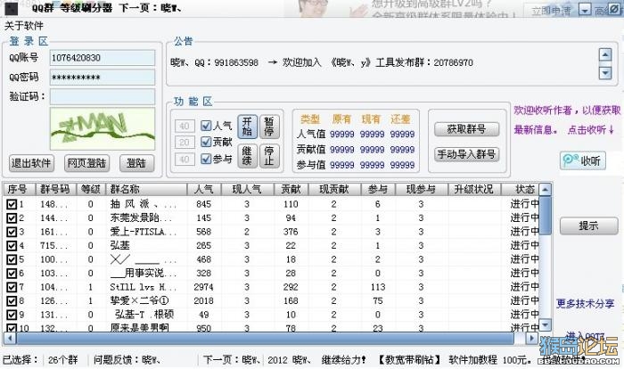Uncheck row 5 checkbox
Viewport: 624px width, 369px height.
click(x=11, y=259)
